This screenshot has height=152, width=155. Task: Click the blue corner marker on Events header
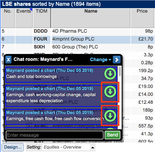point(31,9)
